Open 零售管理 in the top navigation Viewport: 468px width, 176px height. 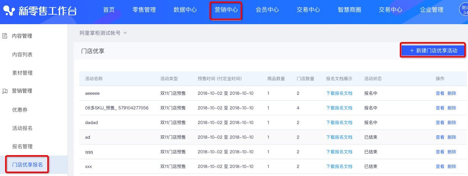(x=144, y=10)
